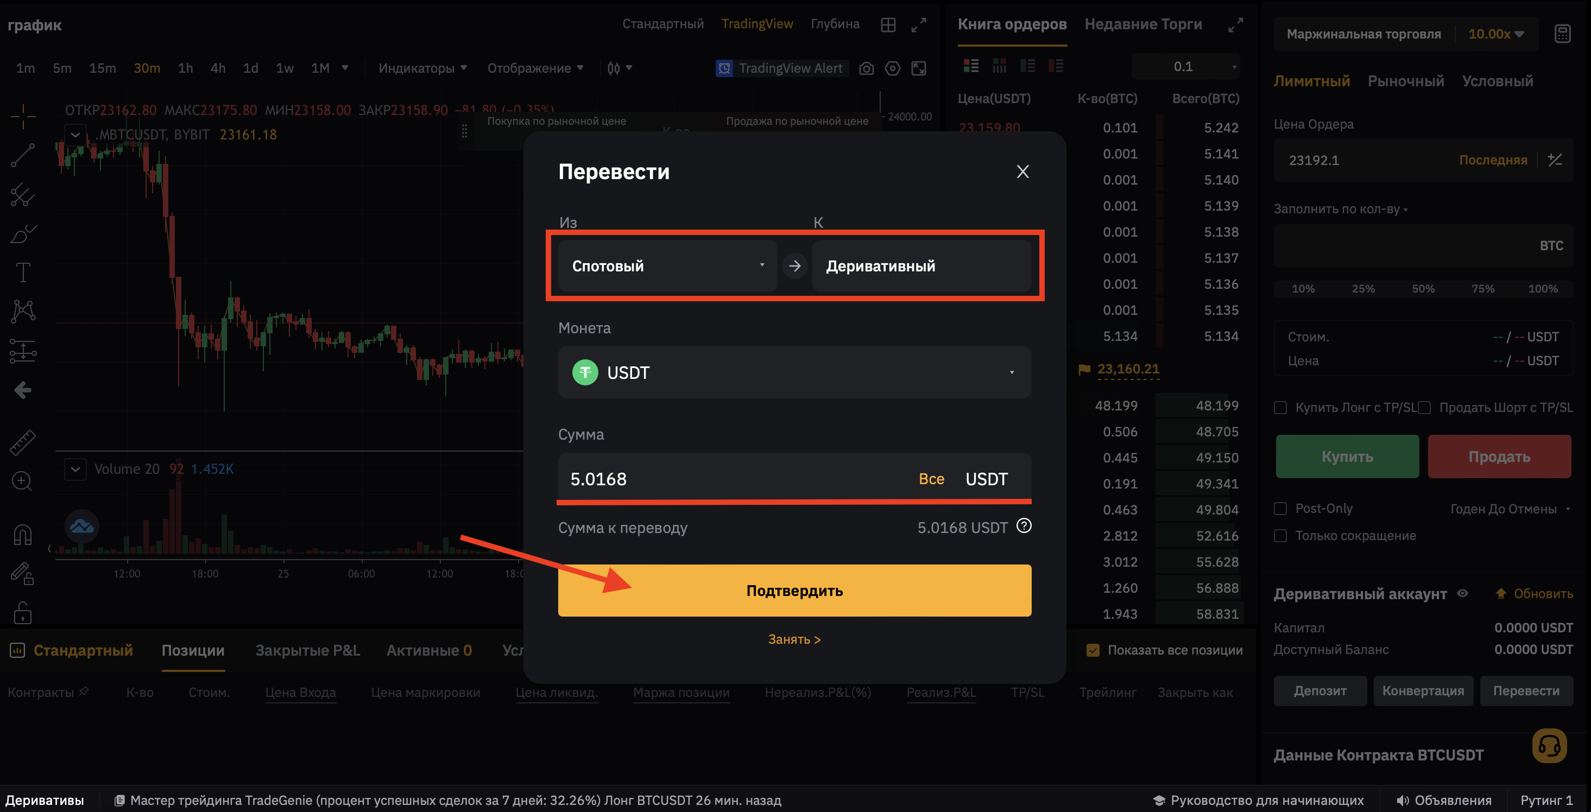Select the trend line drawing tool

click(x=23, y=155)
